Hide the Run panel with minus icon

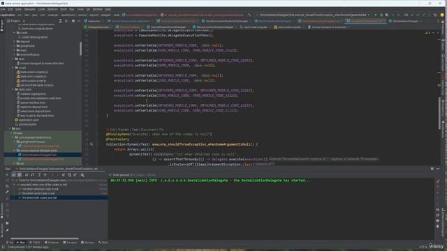coord(438,169)
